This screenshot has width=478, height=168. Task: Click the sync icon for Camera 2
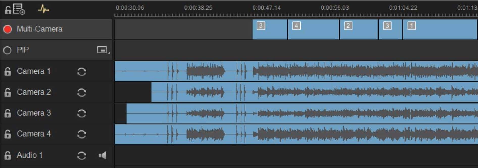pos(82,93)
